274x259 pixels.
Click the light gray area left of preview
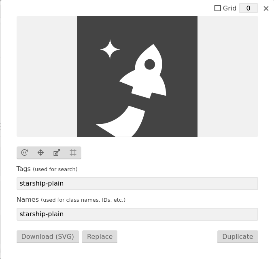click(x=47, y=76)
